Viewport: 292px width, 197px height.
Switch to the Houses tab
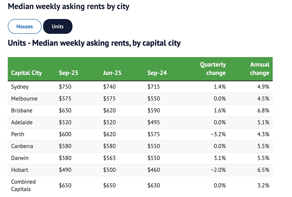[25, 27]
